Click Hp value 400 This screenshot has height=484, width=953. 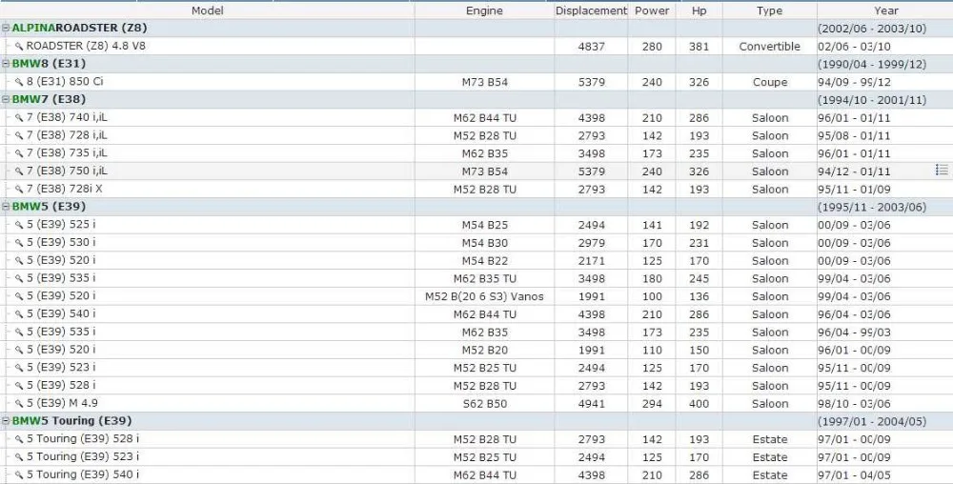[x=699, y=404]
